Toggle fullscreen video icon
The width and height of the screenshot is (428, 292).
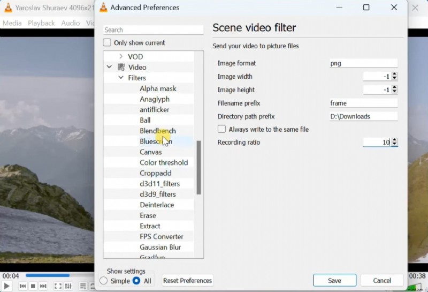(58, 286)
